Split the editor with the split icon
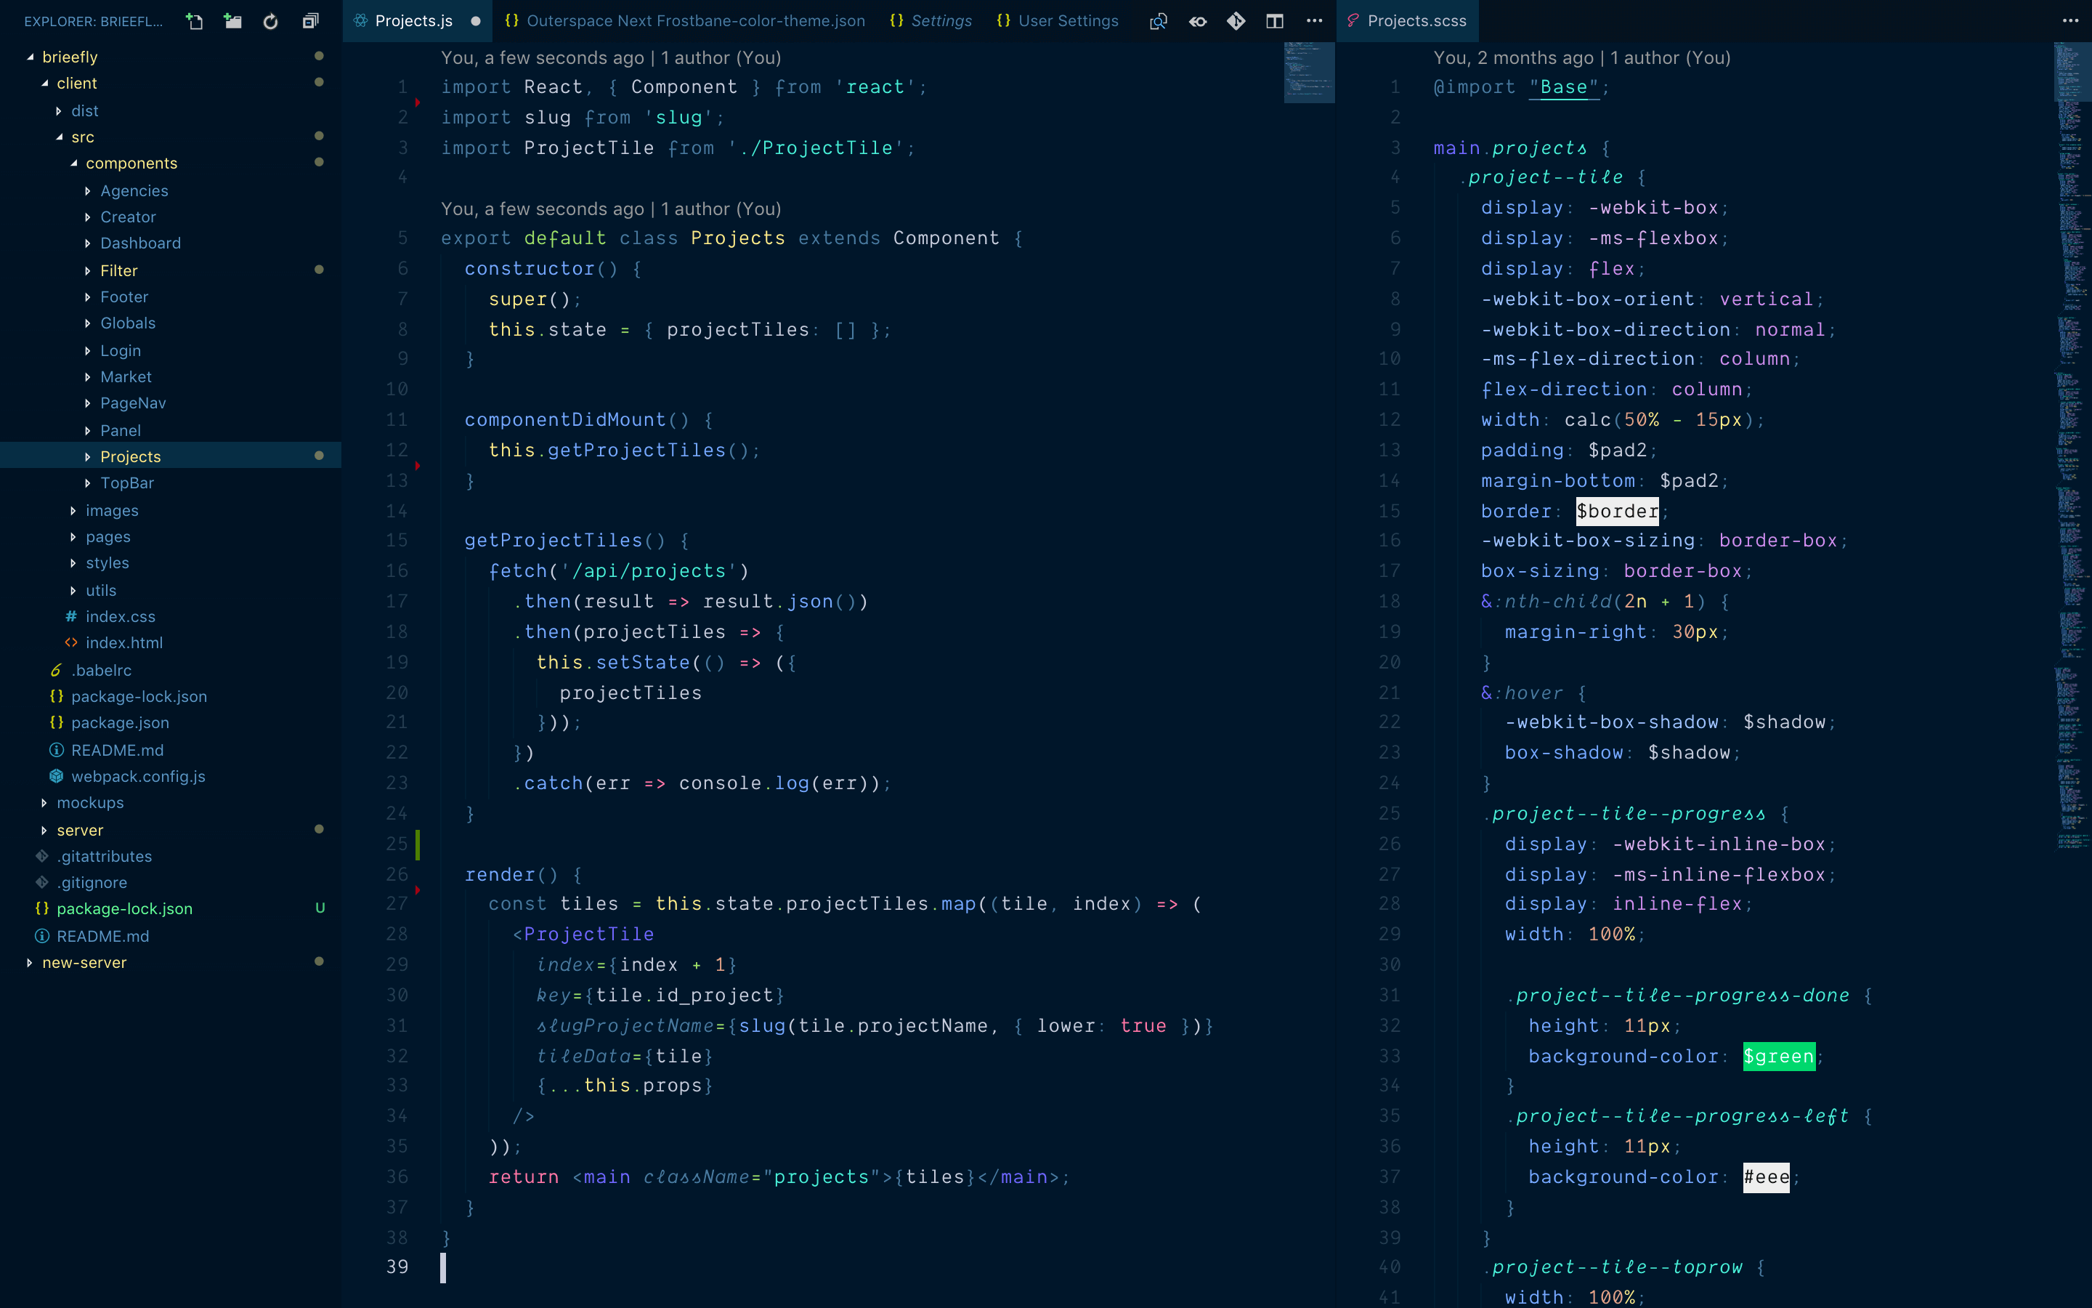Viewport: 2092px width, 1308px height. click(x=1274, y=21)
